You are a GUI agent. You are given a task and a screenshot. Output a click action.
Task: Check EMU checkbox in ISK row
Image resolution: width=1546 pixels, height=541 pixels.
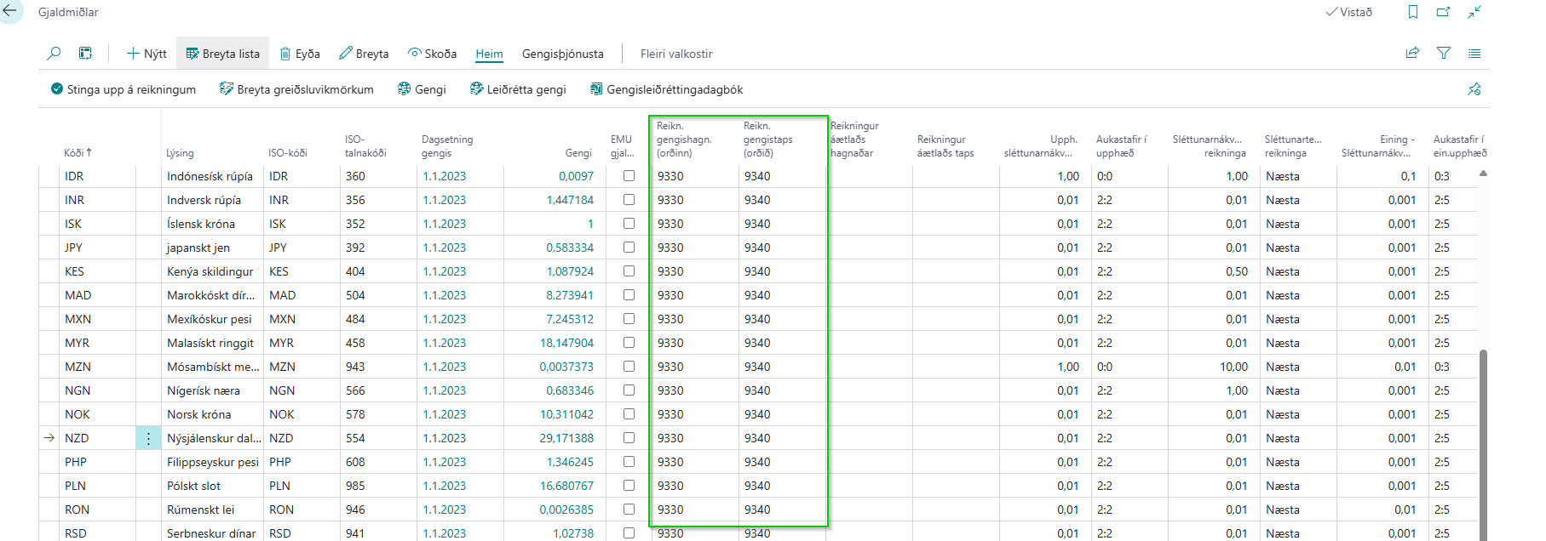[629, 224]
